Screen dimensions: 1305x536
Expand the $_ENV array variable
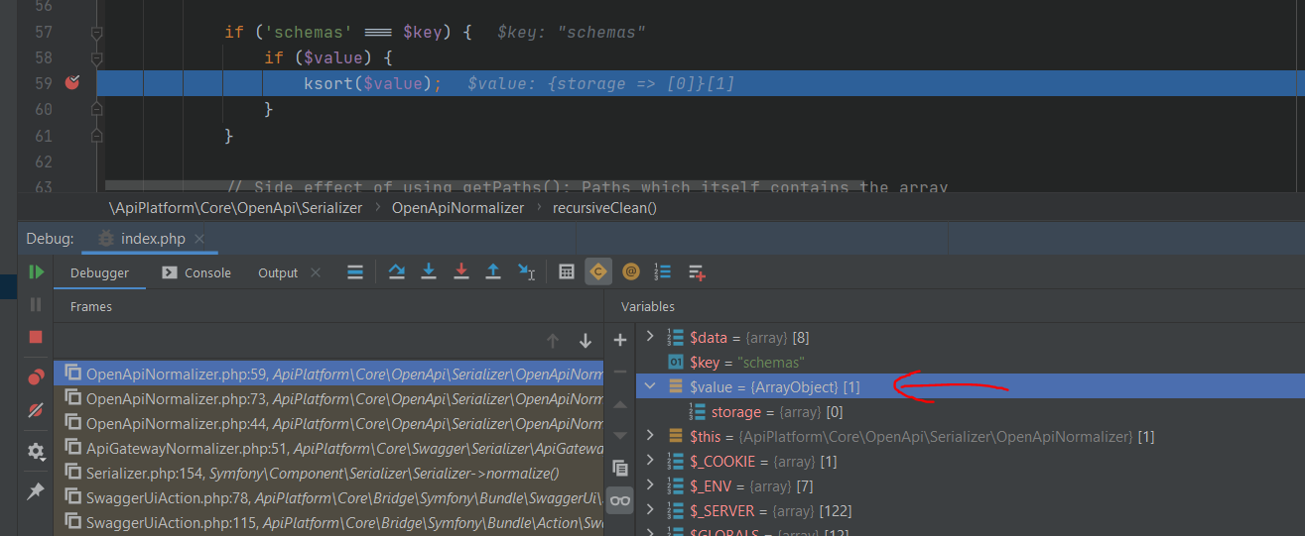650,485
